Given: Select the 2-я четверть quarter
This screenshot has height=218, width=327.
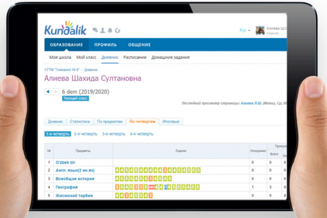Looking at the screenshot, I should [x=85, y=134].
